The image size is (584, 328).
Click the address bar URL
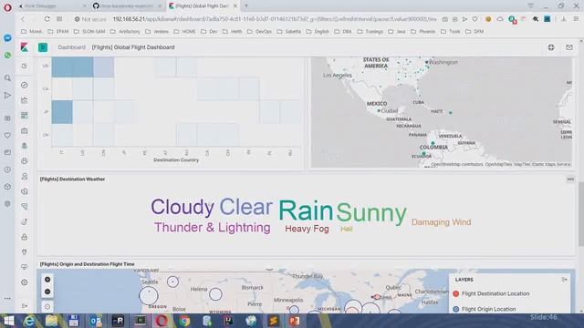coord(275,19)
